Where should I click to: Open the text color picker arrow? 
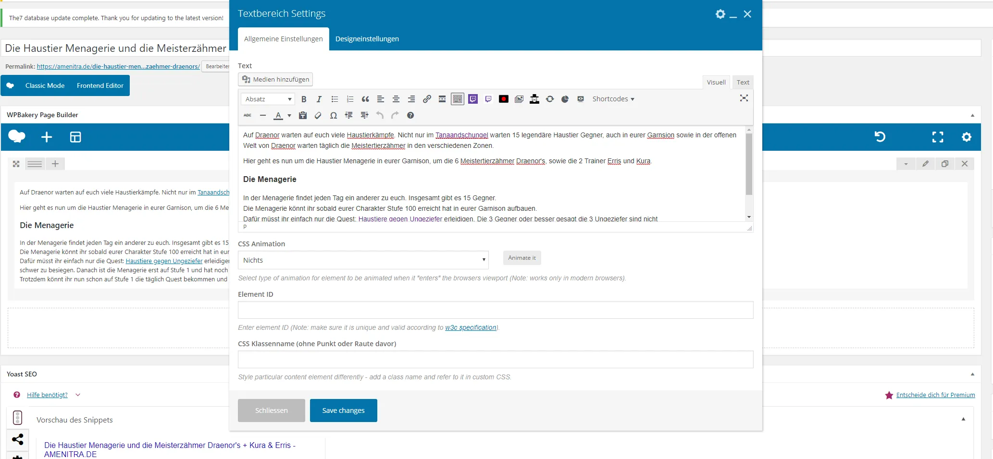pyautogui.click(x=289, y=115)
